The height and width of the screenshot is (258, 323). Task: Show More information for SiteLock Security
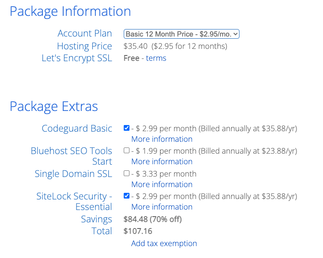[x=162, y=207]
